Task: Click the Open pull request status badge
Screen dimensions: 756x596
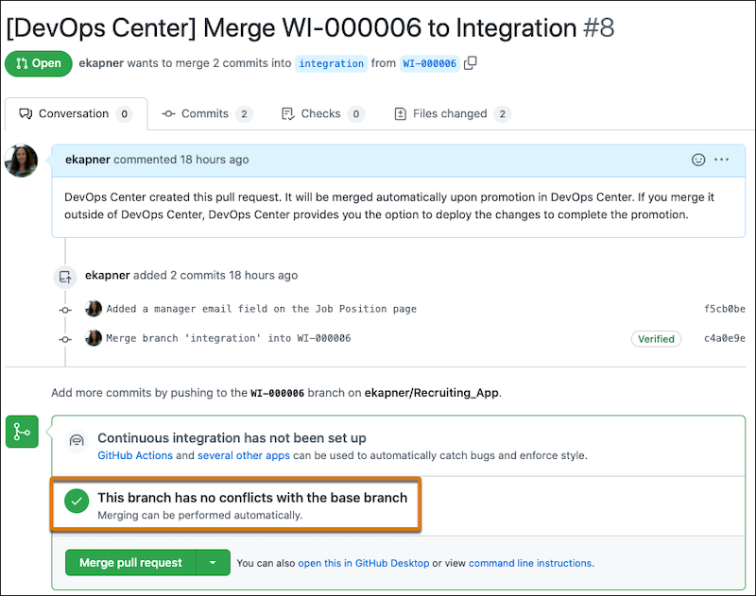Action: [38, 63]
